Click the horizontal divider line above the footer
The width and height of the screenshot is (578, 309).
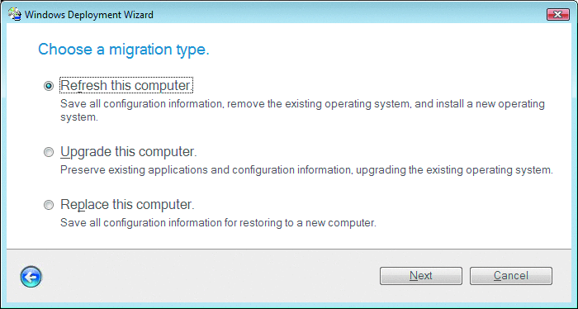289,249
